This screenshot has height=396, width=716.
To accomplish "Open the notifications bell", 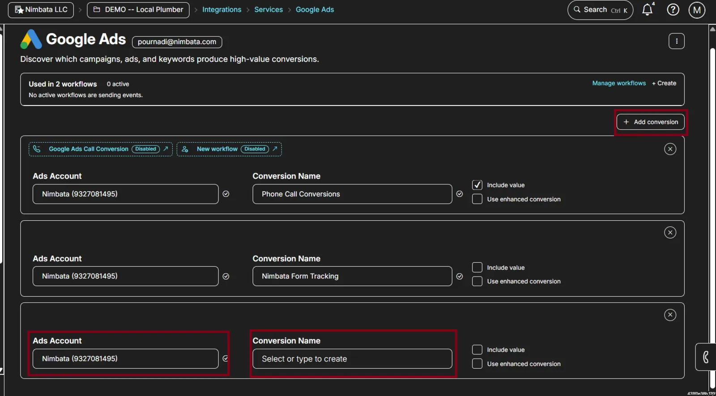I will 648,9.
